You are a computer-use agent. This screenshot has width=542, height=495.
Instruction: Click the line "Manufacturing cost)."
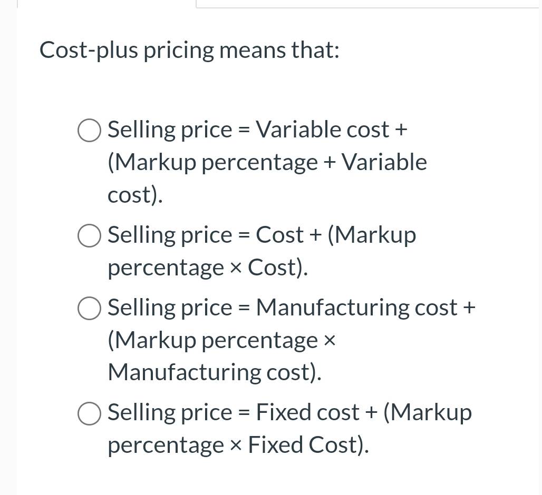pyautogui.click(x=214, y=372)
